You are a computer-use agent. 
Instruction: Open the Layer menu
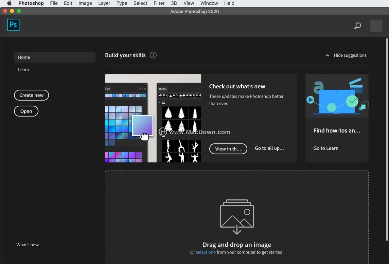pyautogui.click(x=104, y=3)
